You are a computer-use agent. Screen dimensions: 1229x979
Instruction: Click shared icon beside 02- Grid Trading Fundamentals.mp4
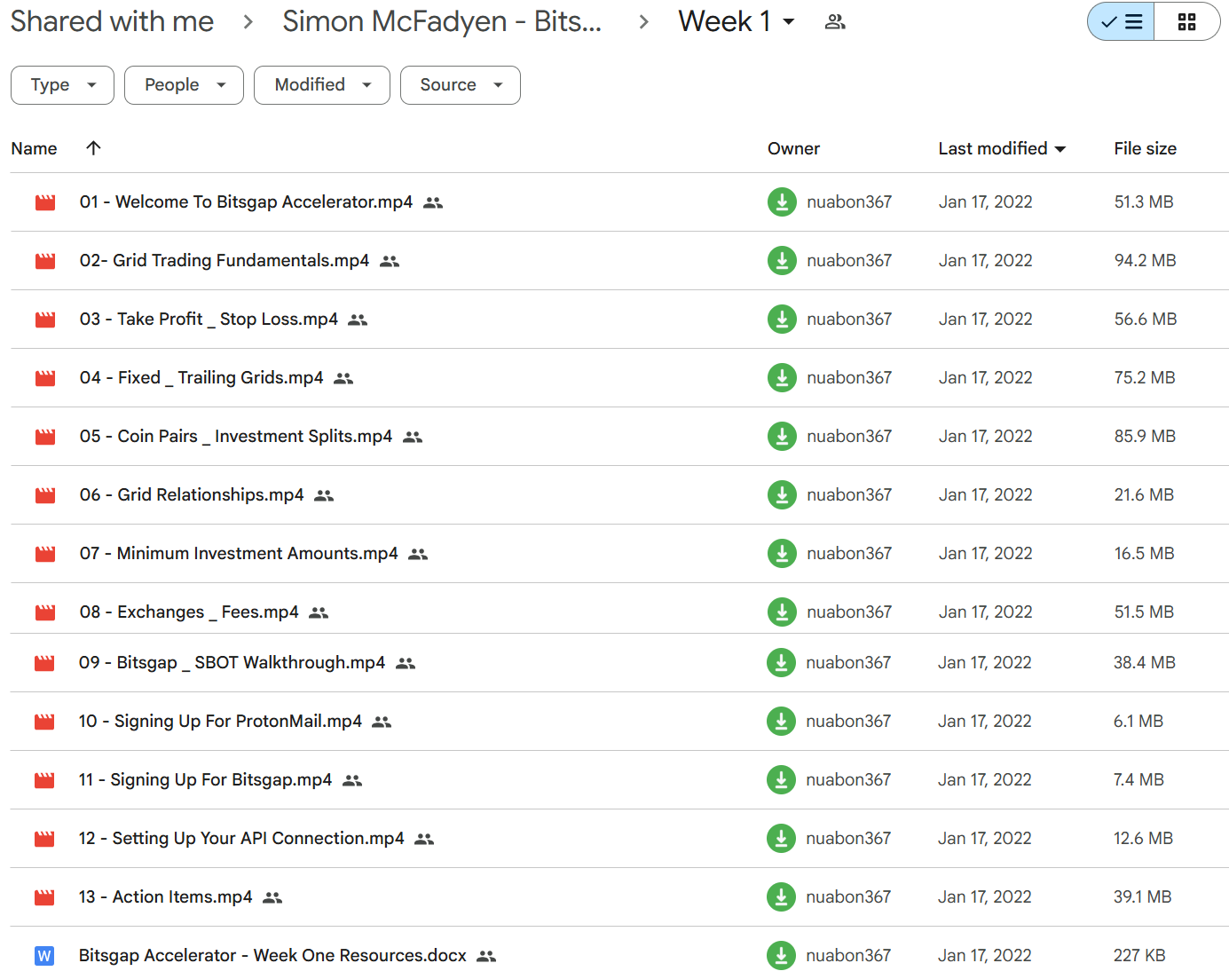pyautogui.click(x=390, y=261)
